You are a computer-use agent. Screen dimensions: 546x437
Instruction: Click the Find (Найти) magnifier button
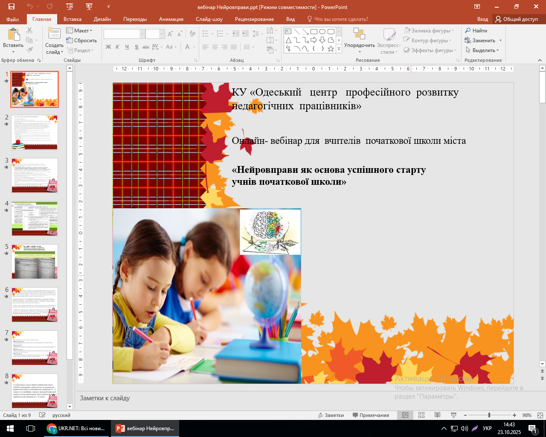pyautogui.click(x=476, y=31)
